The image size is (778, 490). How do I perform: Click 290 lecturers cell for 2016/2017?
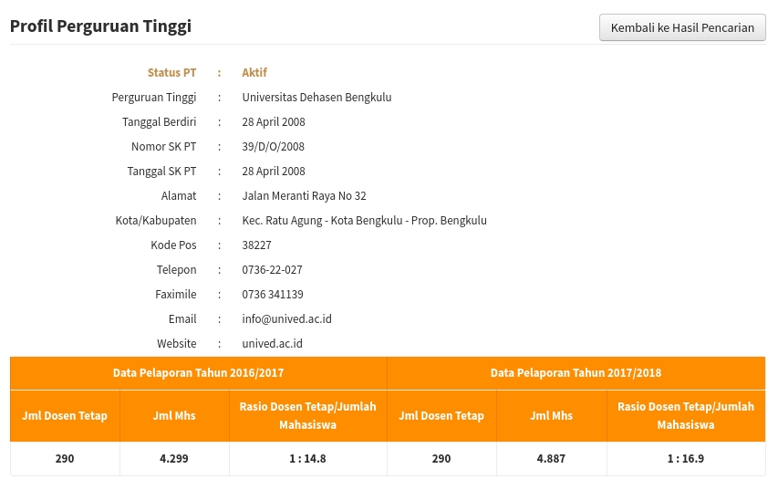[x=65, y=459]
